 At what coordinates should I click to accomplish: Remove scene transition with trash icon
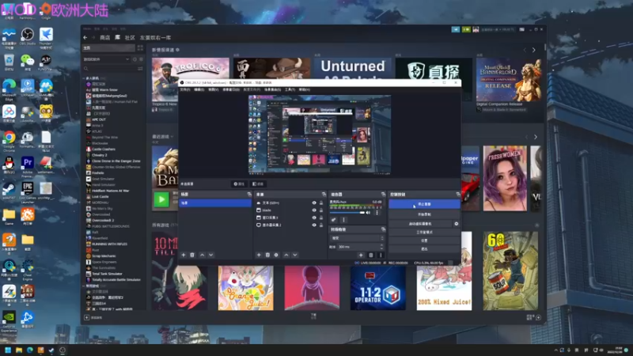(371, 255)
